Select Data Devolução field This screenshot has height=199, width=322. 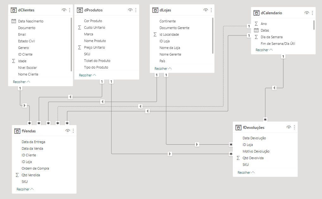pyautogui.click(x=254, y=138)
